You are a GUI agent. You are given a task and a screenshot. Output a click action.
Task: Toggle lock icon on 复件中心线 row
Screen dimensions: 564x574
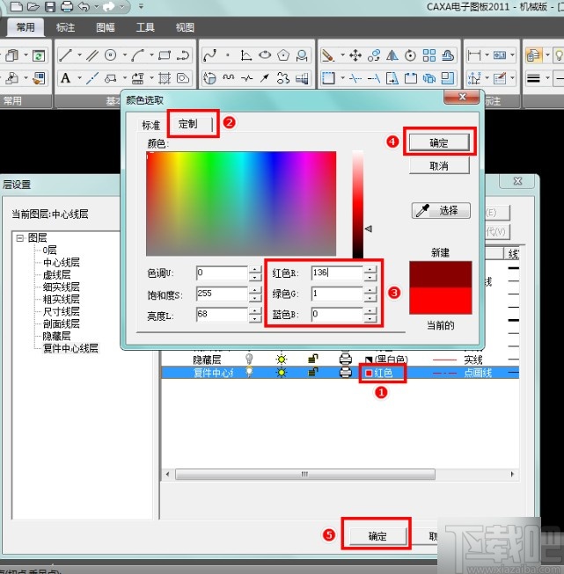coord(312,373)
